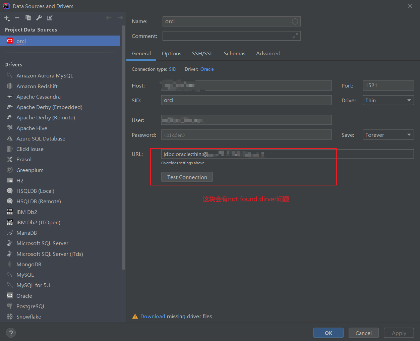
Task: Open driver properties with the wrench icon
Action: [39, 18]
